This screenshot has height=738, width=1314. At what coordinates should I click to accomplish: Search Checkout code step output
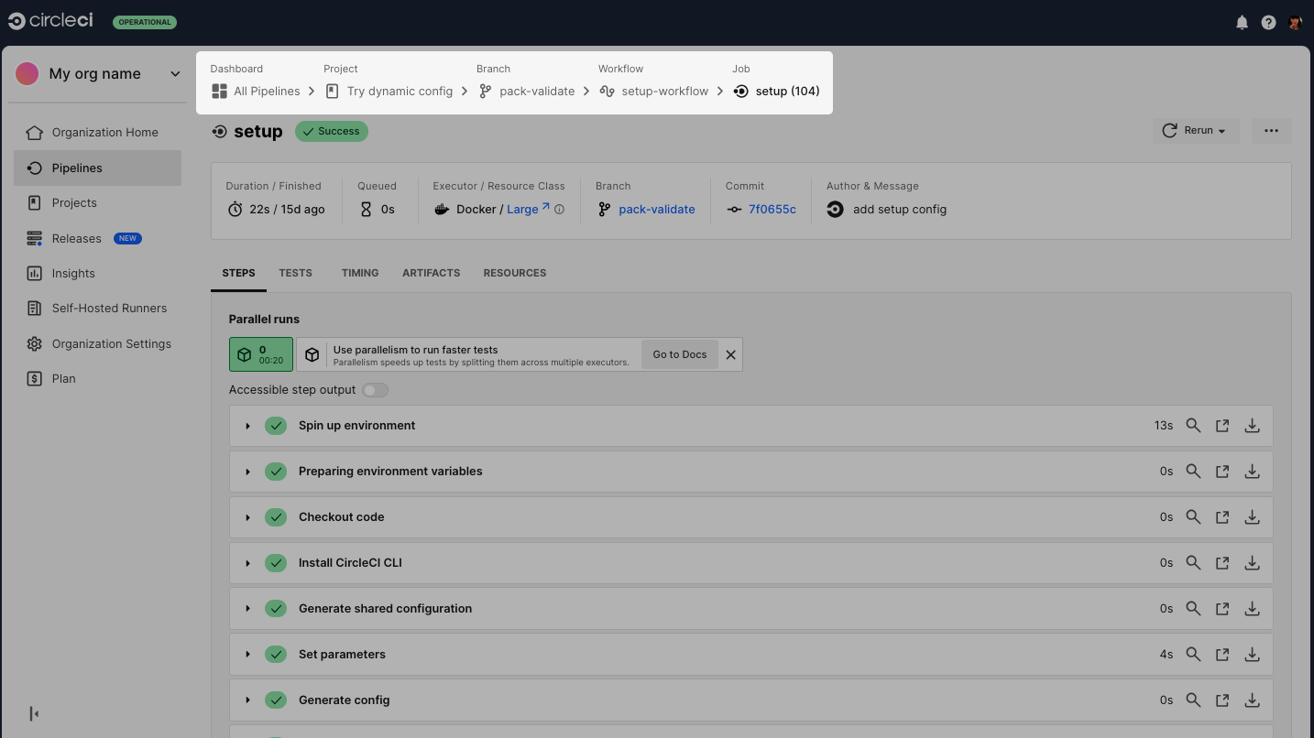1193,517
